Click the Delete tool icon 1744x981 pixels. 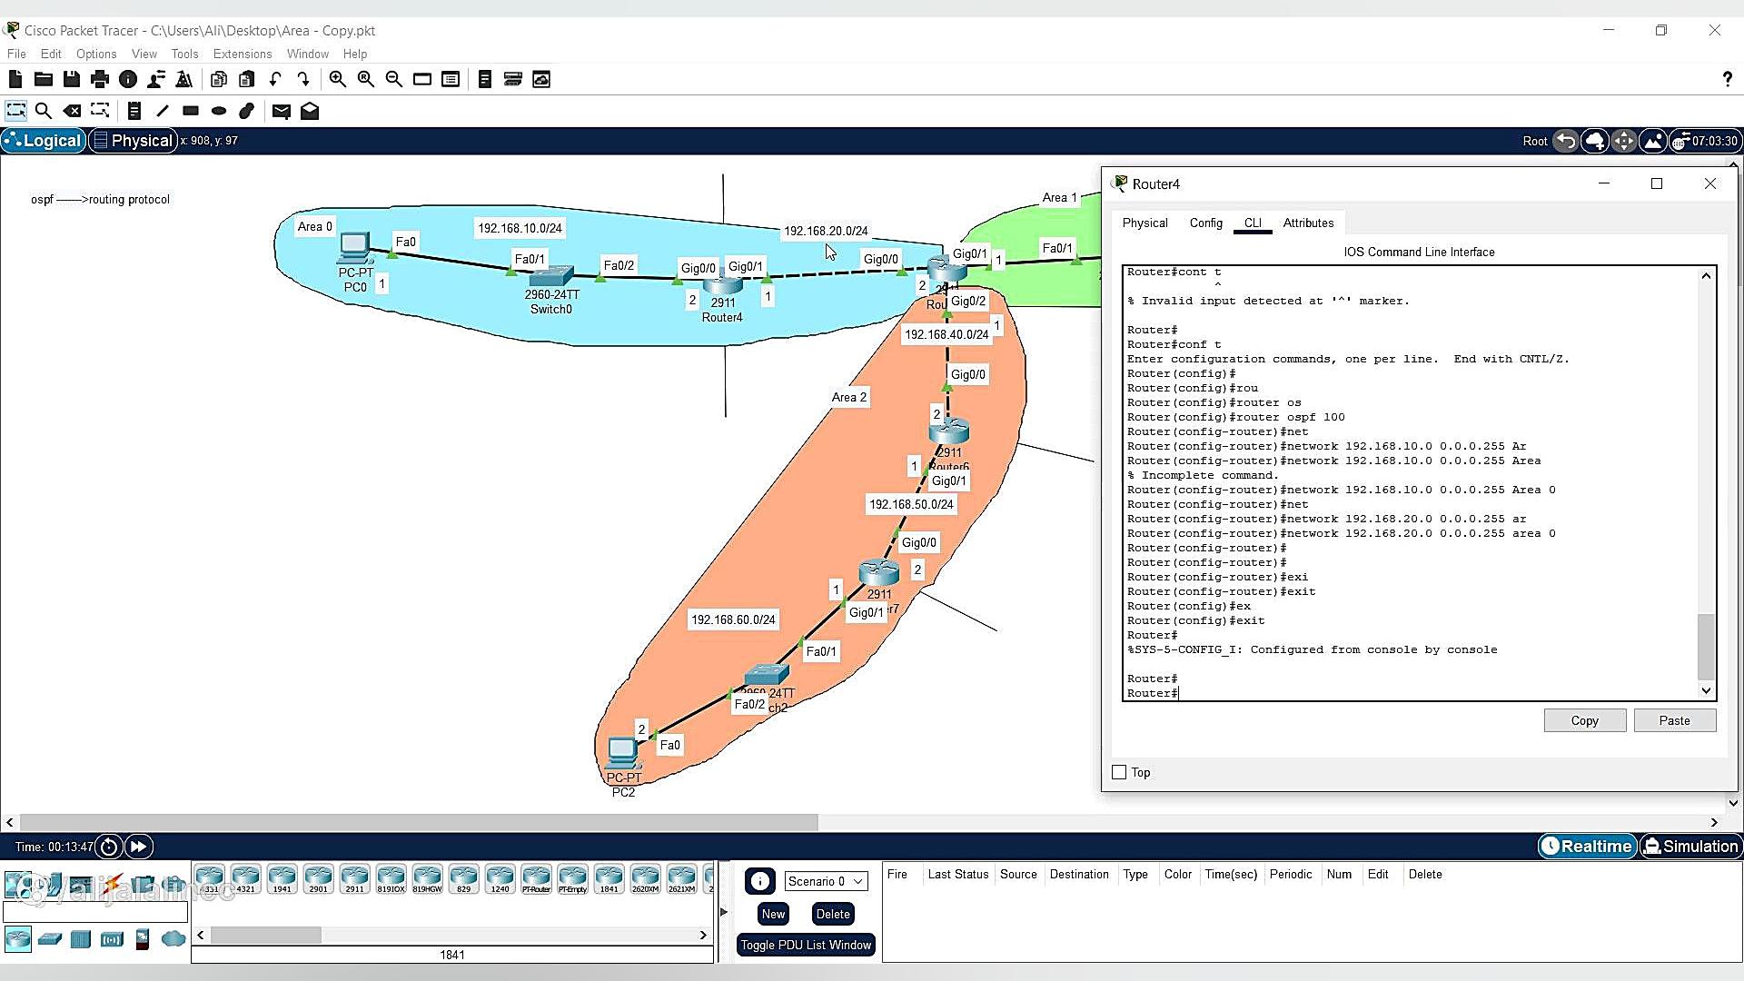pos(72,111)
